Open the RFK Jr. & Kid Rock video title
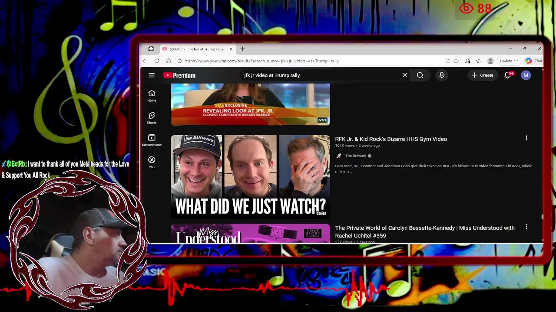 [391, 139]
